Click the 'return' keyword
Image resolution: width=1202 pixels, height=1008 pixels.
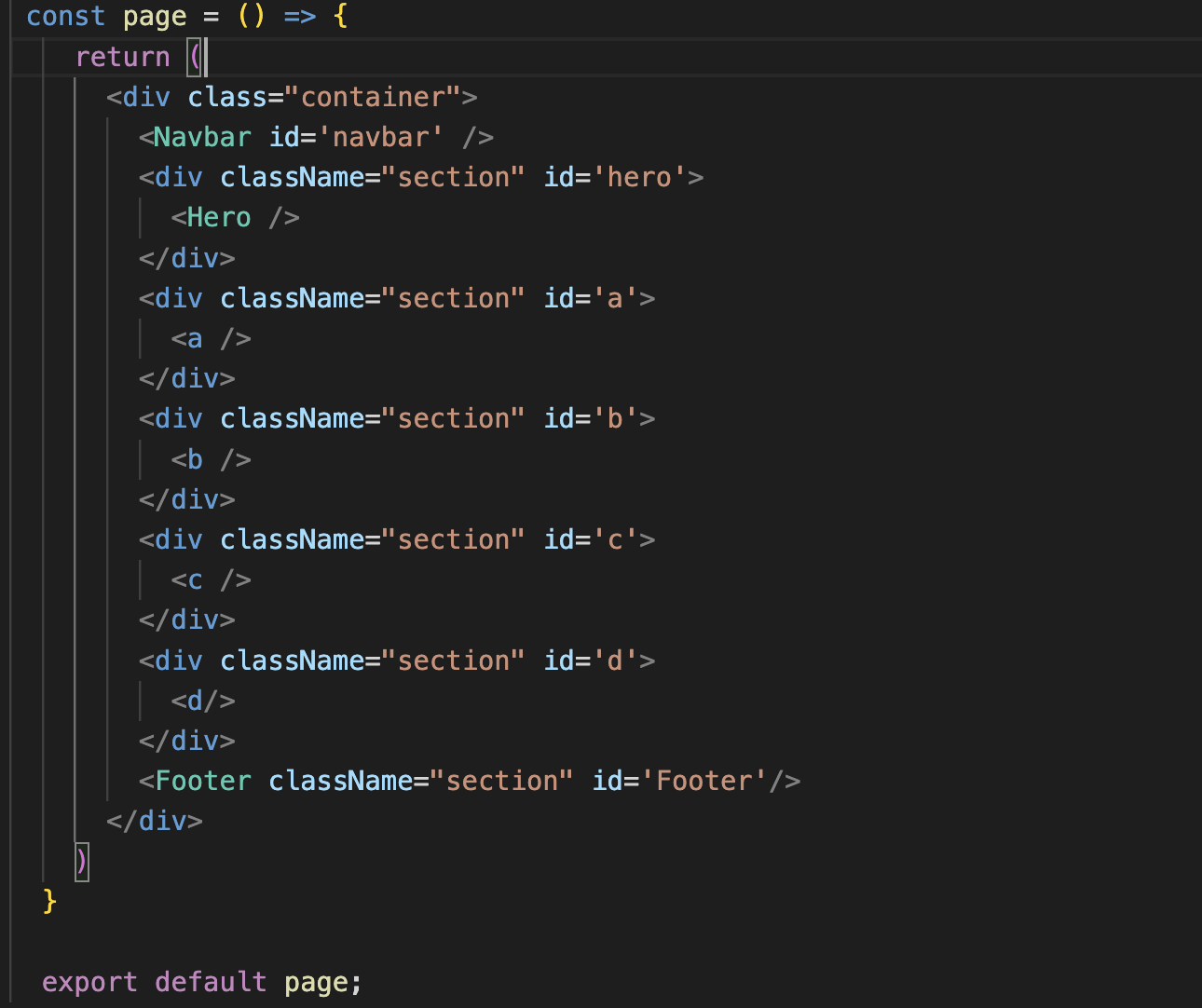tap(122, 57)
